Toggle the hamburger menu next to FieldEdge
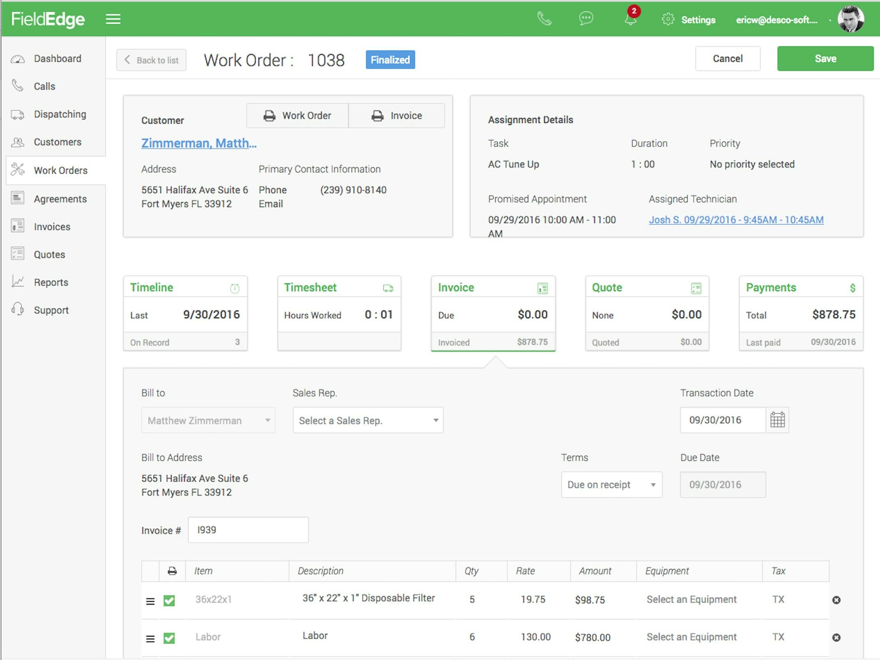The height and width of the screenshot is (660, 880). 113,19
